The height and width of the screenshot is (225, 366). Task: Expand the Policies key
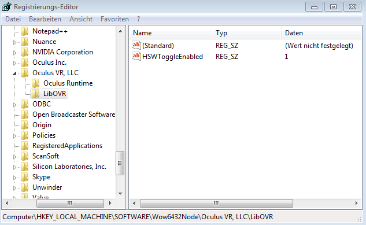pos(14,136)
